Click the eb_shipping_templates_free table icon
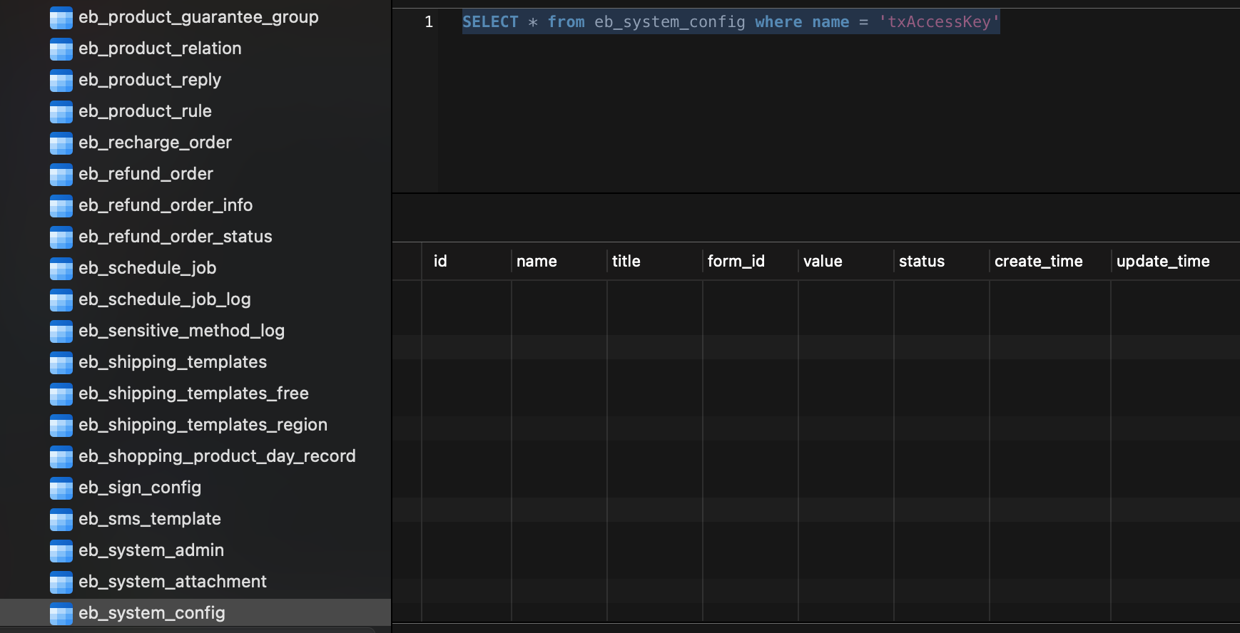 61,394
